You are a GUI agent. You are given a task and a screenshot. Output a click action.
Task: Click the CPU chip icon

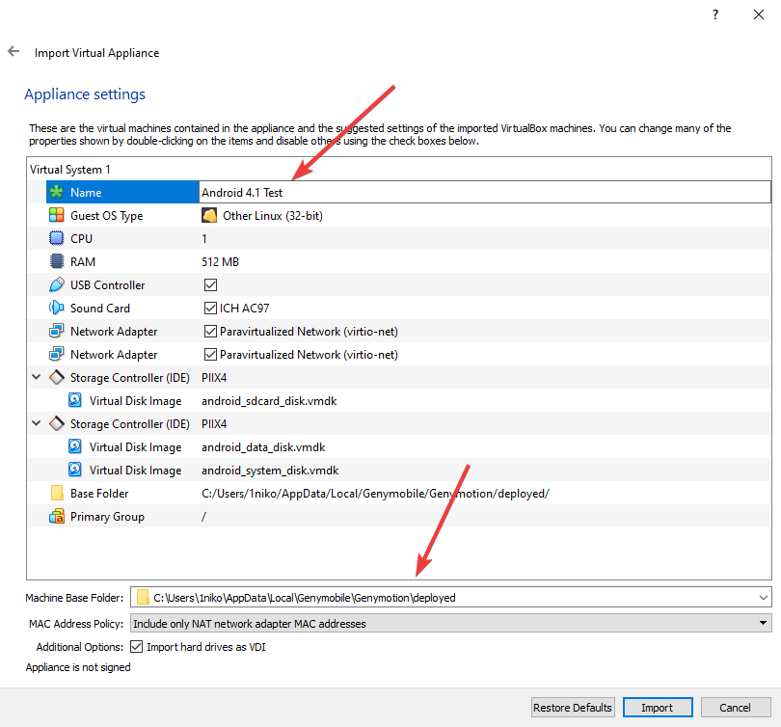57,238
